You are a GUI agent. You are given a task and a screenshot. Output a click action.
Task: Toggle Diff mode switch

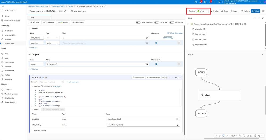click(x=171, y=22)
